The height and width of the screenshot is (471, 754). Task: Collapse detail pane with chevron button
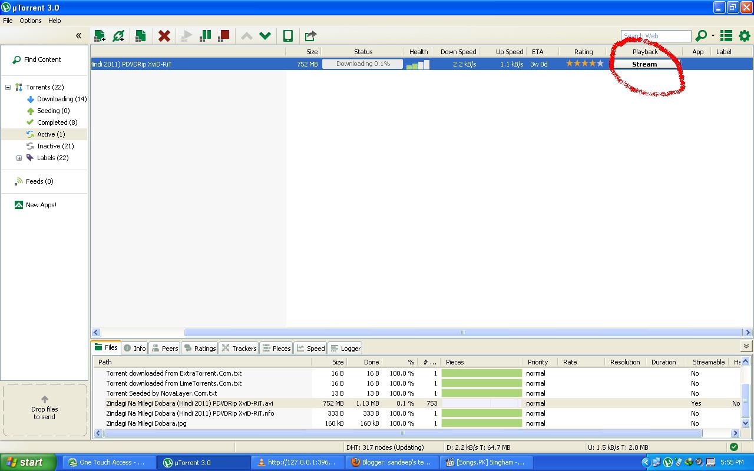[x=746, y=346]
